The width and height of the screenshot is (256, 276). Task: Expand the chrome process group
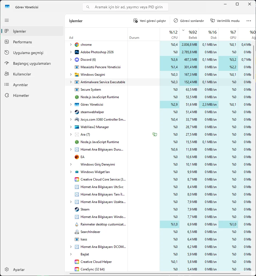click(x=71, y=45)
